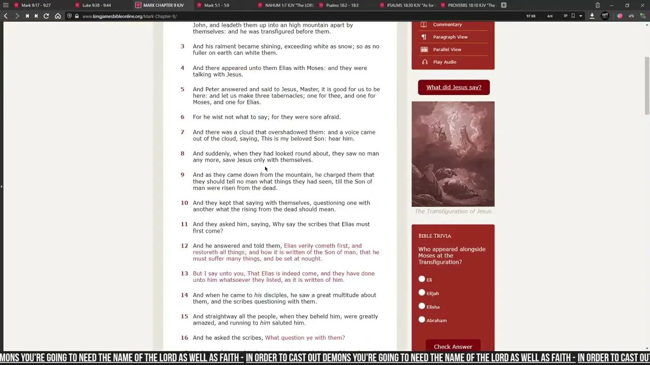The width and height of the screenshot is (650, 365).
Task: Click the Check Answer button
Action: click(453, 347)
